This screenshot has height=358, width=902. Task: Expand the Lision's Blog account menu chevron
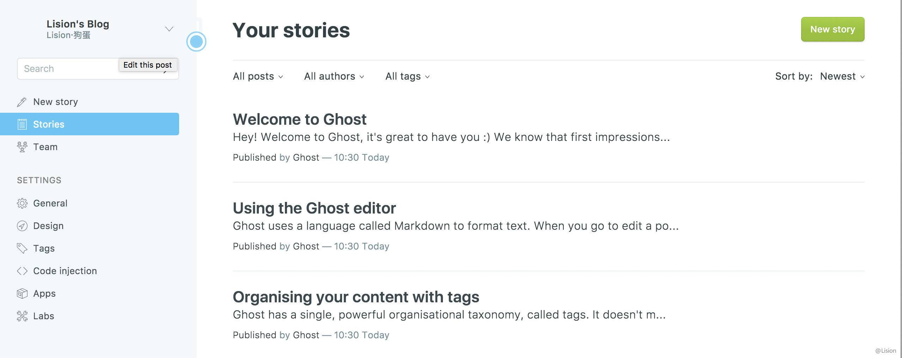[x=169, y=29]
